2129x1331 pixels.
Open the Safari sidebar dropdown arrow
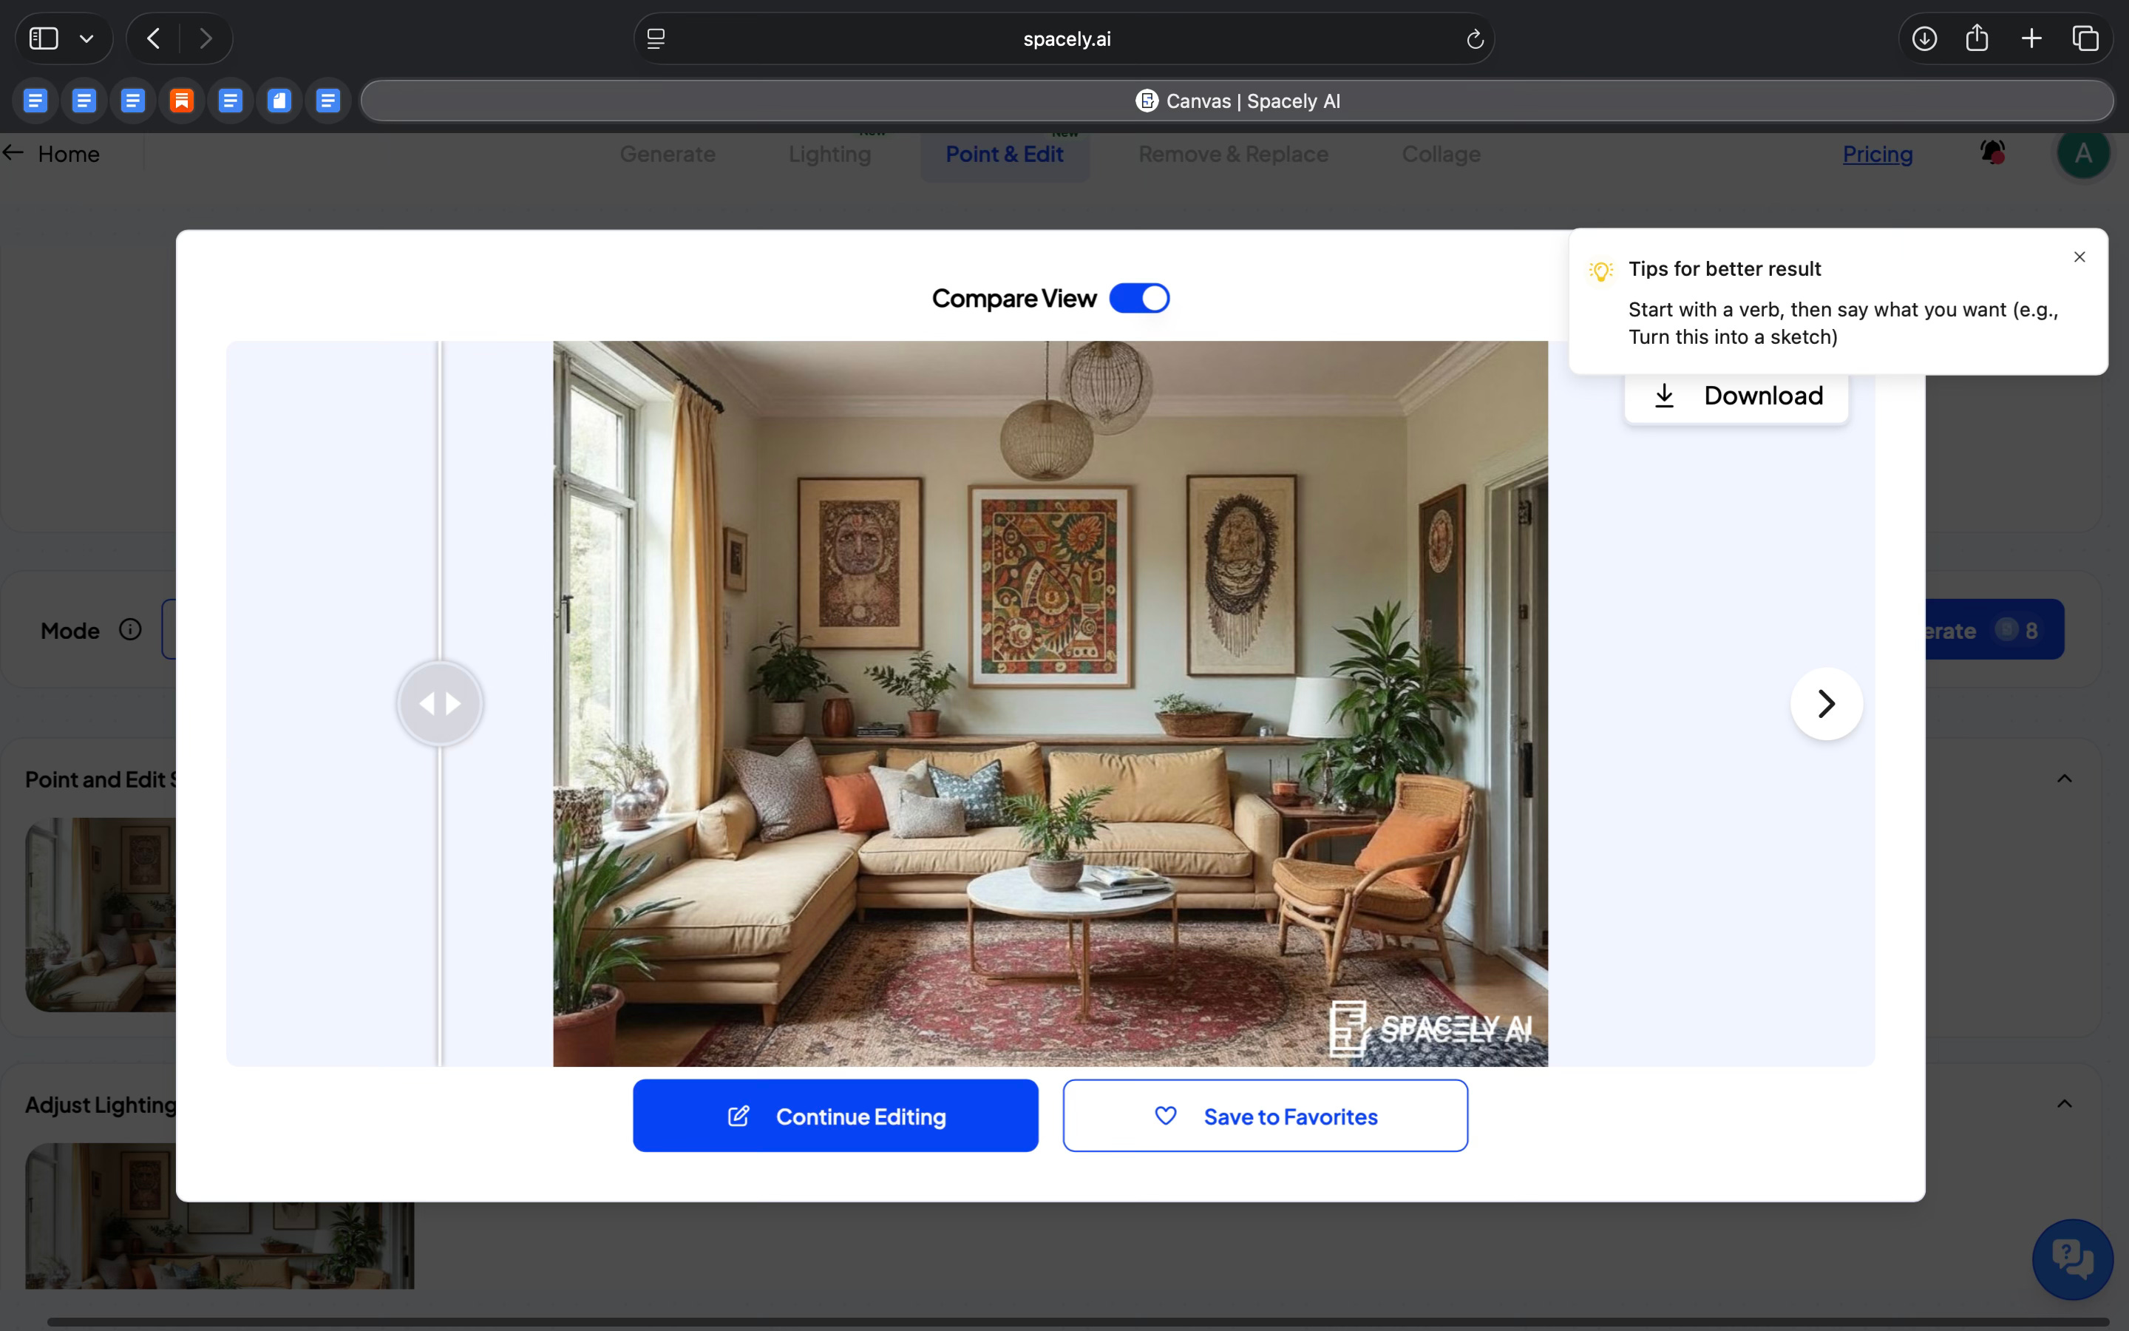pos(86,38)
